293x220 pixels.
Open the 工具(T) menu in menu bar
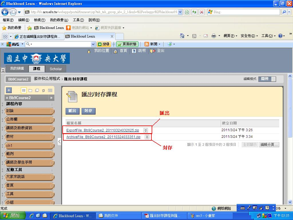pos(78,20)
